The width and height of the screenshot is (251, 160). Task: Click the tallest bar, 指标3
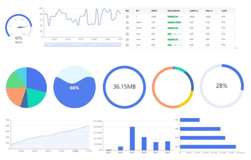coord(132,138)
